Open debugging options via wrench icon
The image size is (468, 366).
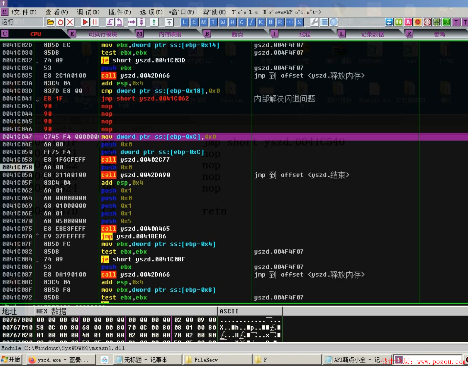[314, 22]
